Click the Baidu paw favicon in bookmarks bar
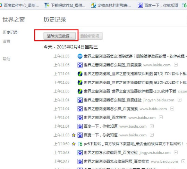 click(x=140, y=5)
